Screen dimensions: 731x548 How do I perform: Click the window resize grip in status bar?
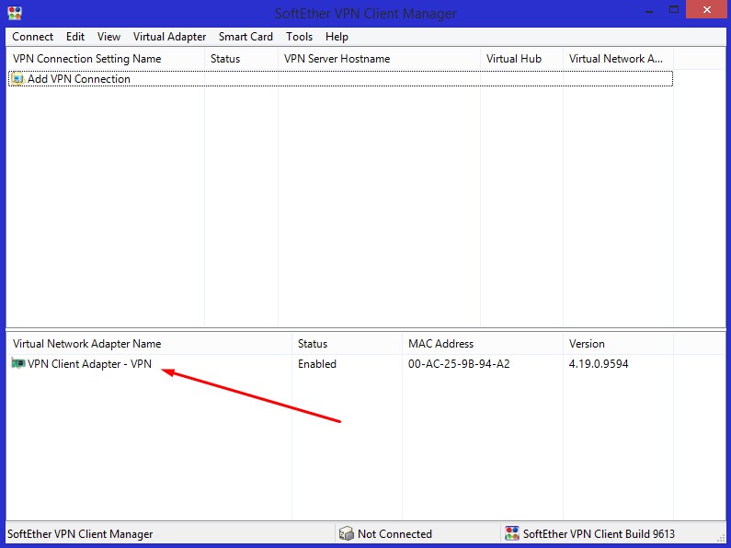coord(721,537)
